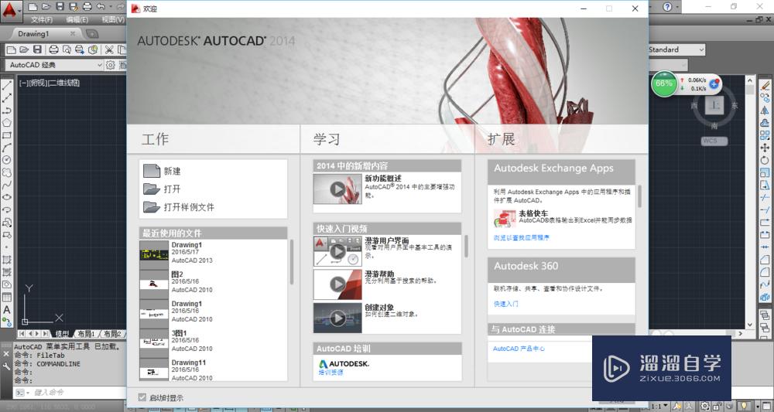Select the Mirror tool in Modify toolbar

click(765, 111)
